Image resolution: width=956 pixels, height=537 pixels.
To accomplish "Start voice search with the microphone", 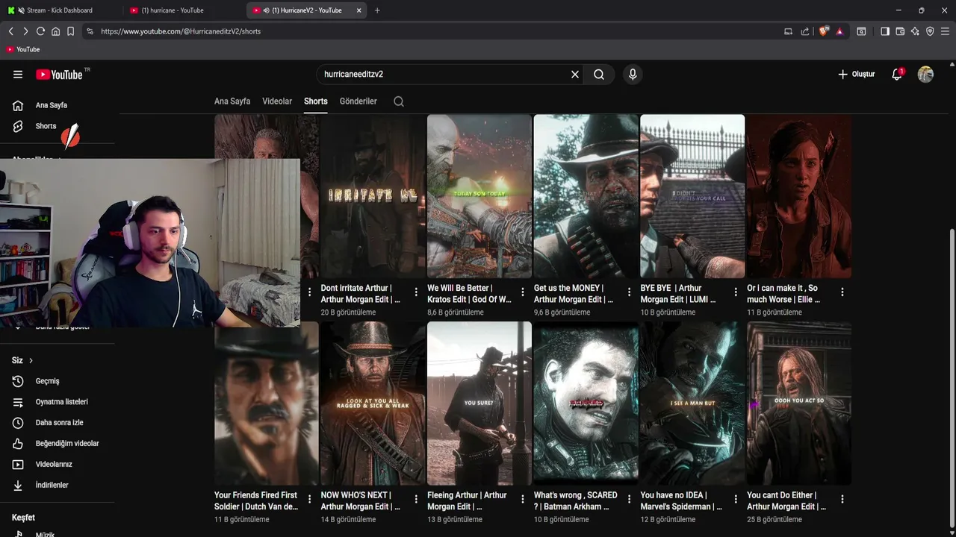I will [x=633, y=75].
